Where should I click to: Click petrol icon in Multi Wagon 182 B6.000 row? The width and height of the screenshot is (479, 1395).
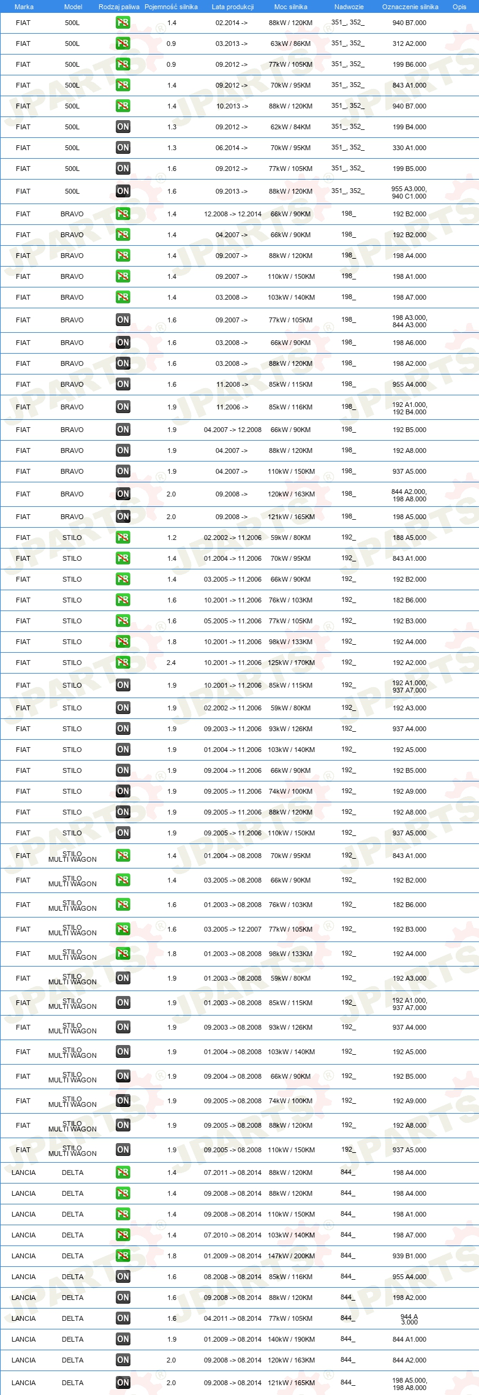(123, 905)
